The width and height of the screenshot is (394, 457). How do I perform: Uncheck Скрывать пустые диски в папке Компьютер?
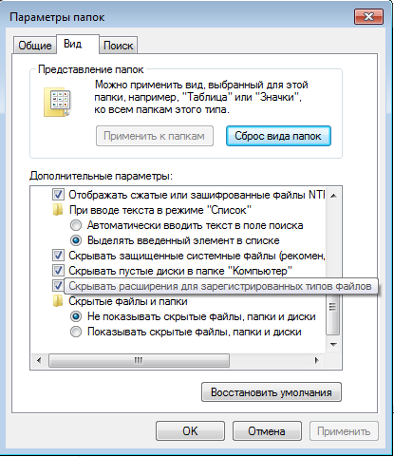pos(58,271)
